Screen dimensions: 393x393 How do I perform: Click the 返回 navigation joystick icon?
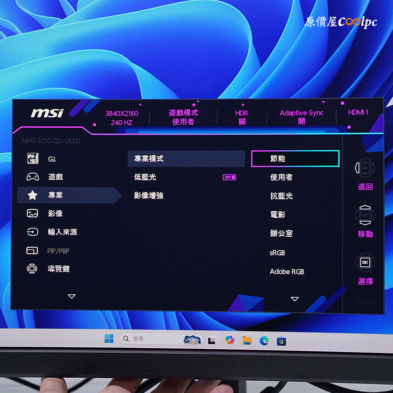click(x=365, y=168)
